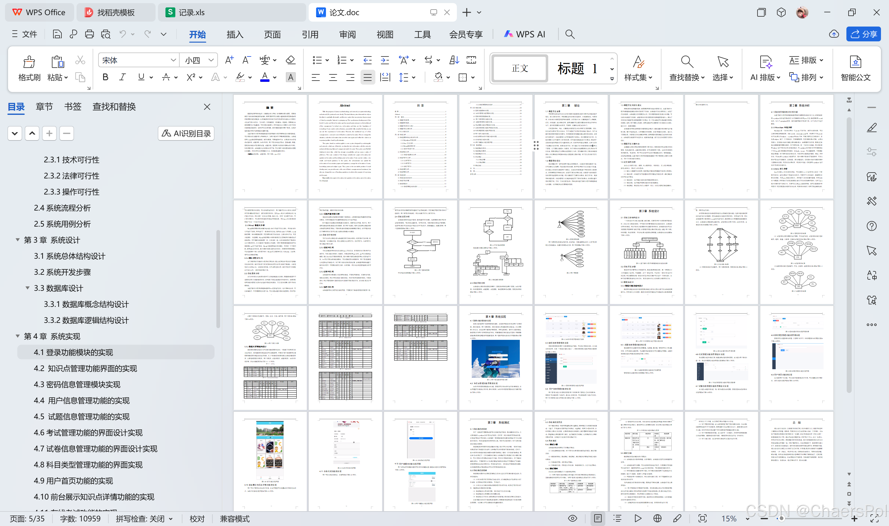Open the 插入 ribbon tab
889x526 pixels.
235,34
